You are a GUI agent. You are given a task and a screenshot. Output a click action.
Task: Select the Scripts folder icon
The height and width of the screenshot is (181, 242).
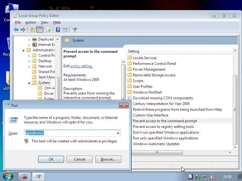tap(129, 81)
